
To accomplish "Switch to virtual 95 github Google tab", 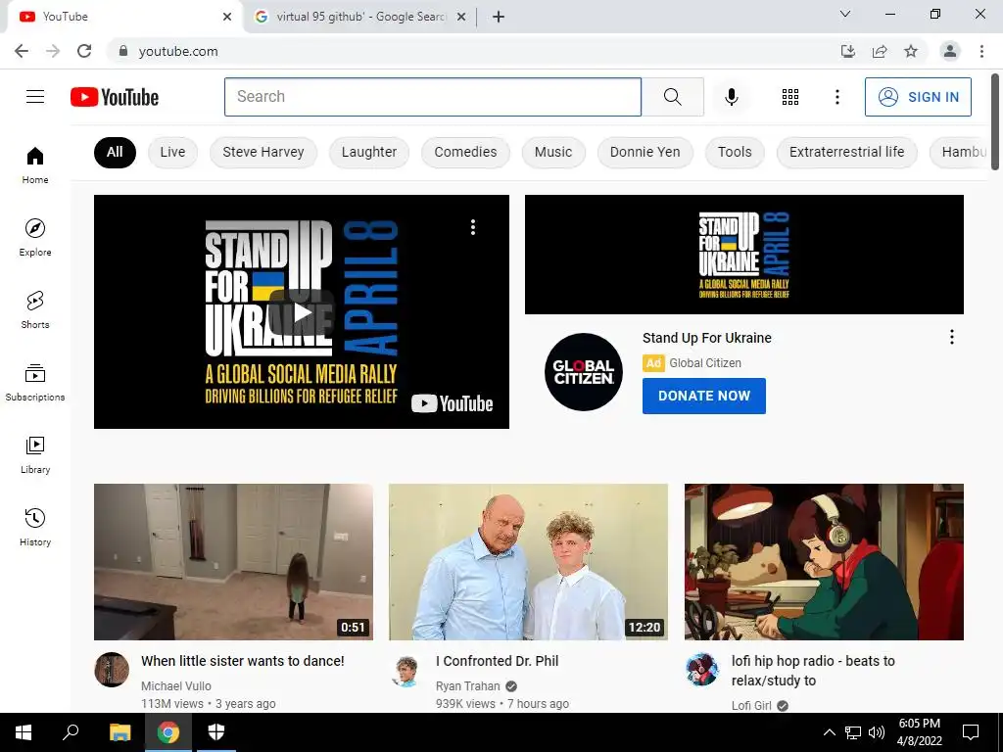I will (360, 17).
